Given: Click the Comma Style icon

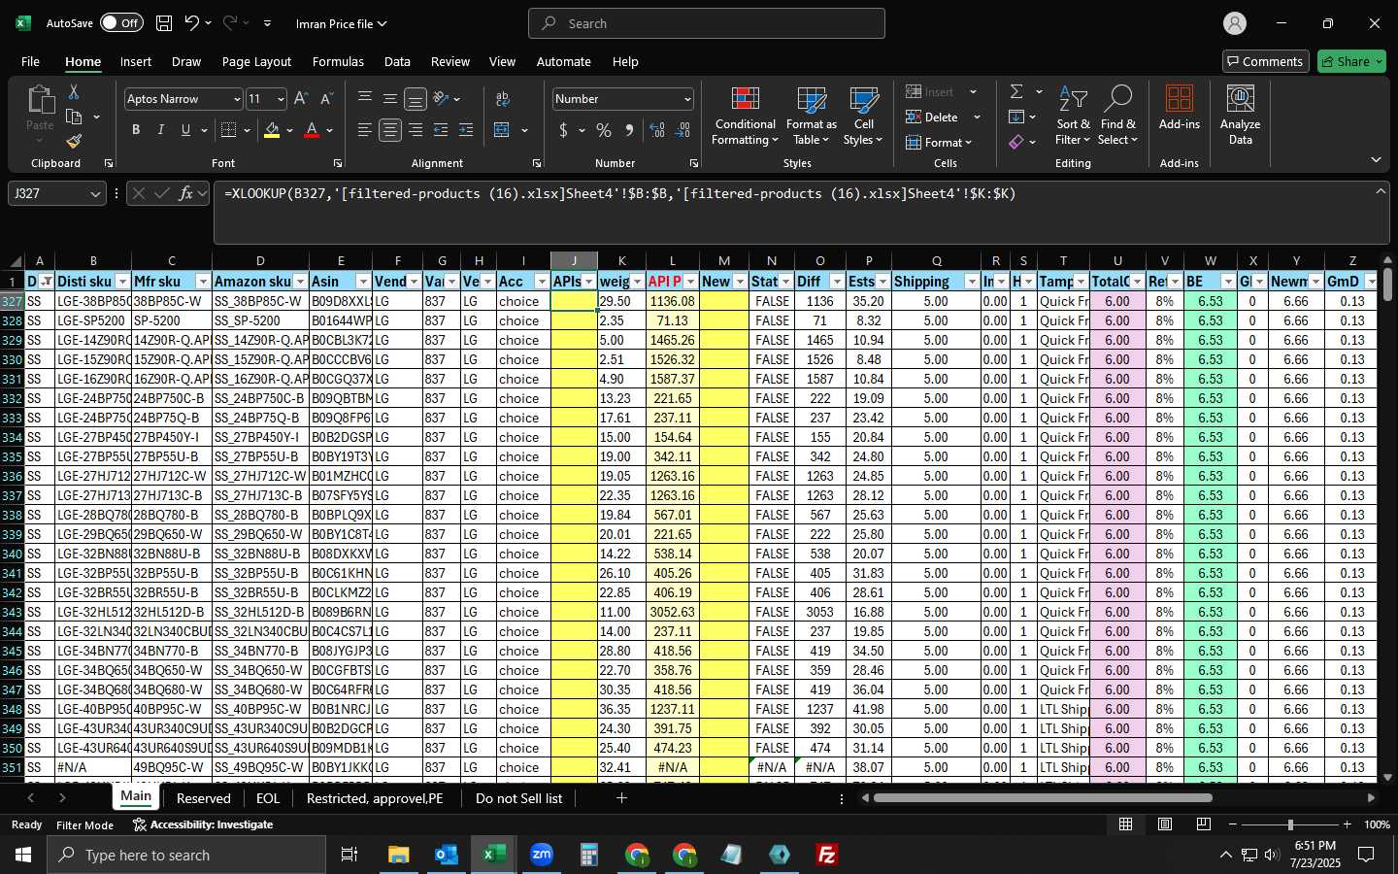Looking at the screenshot, I should coord(629,130).
